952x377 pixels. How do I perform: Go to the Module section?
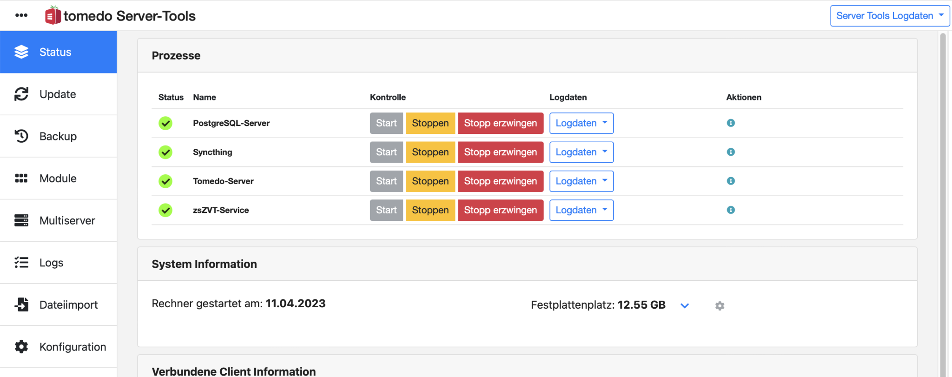[x=58, y=178]
